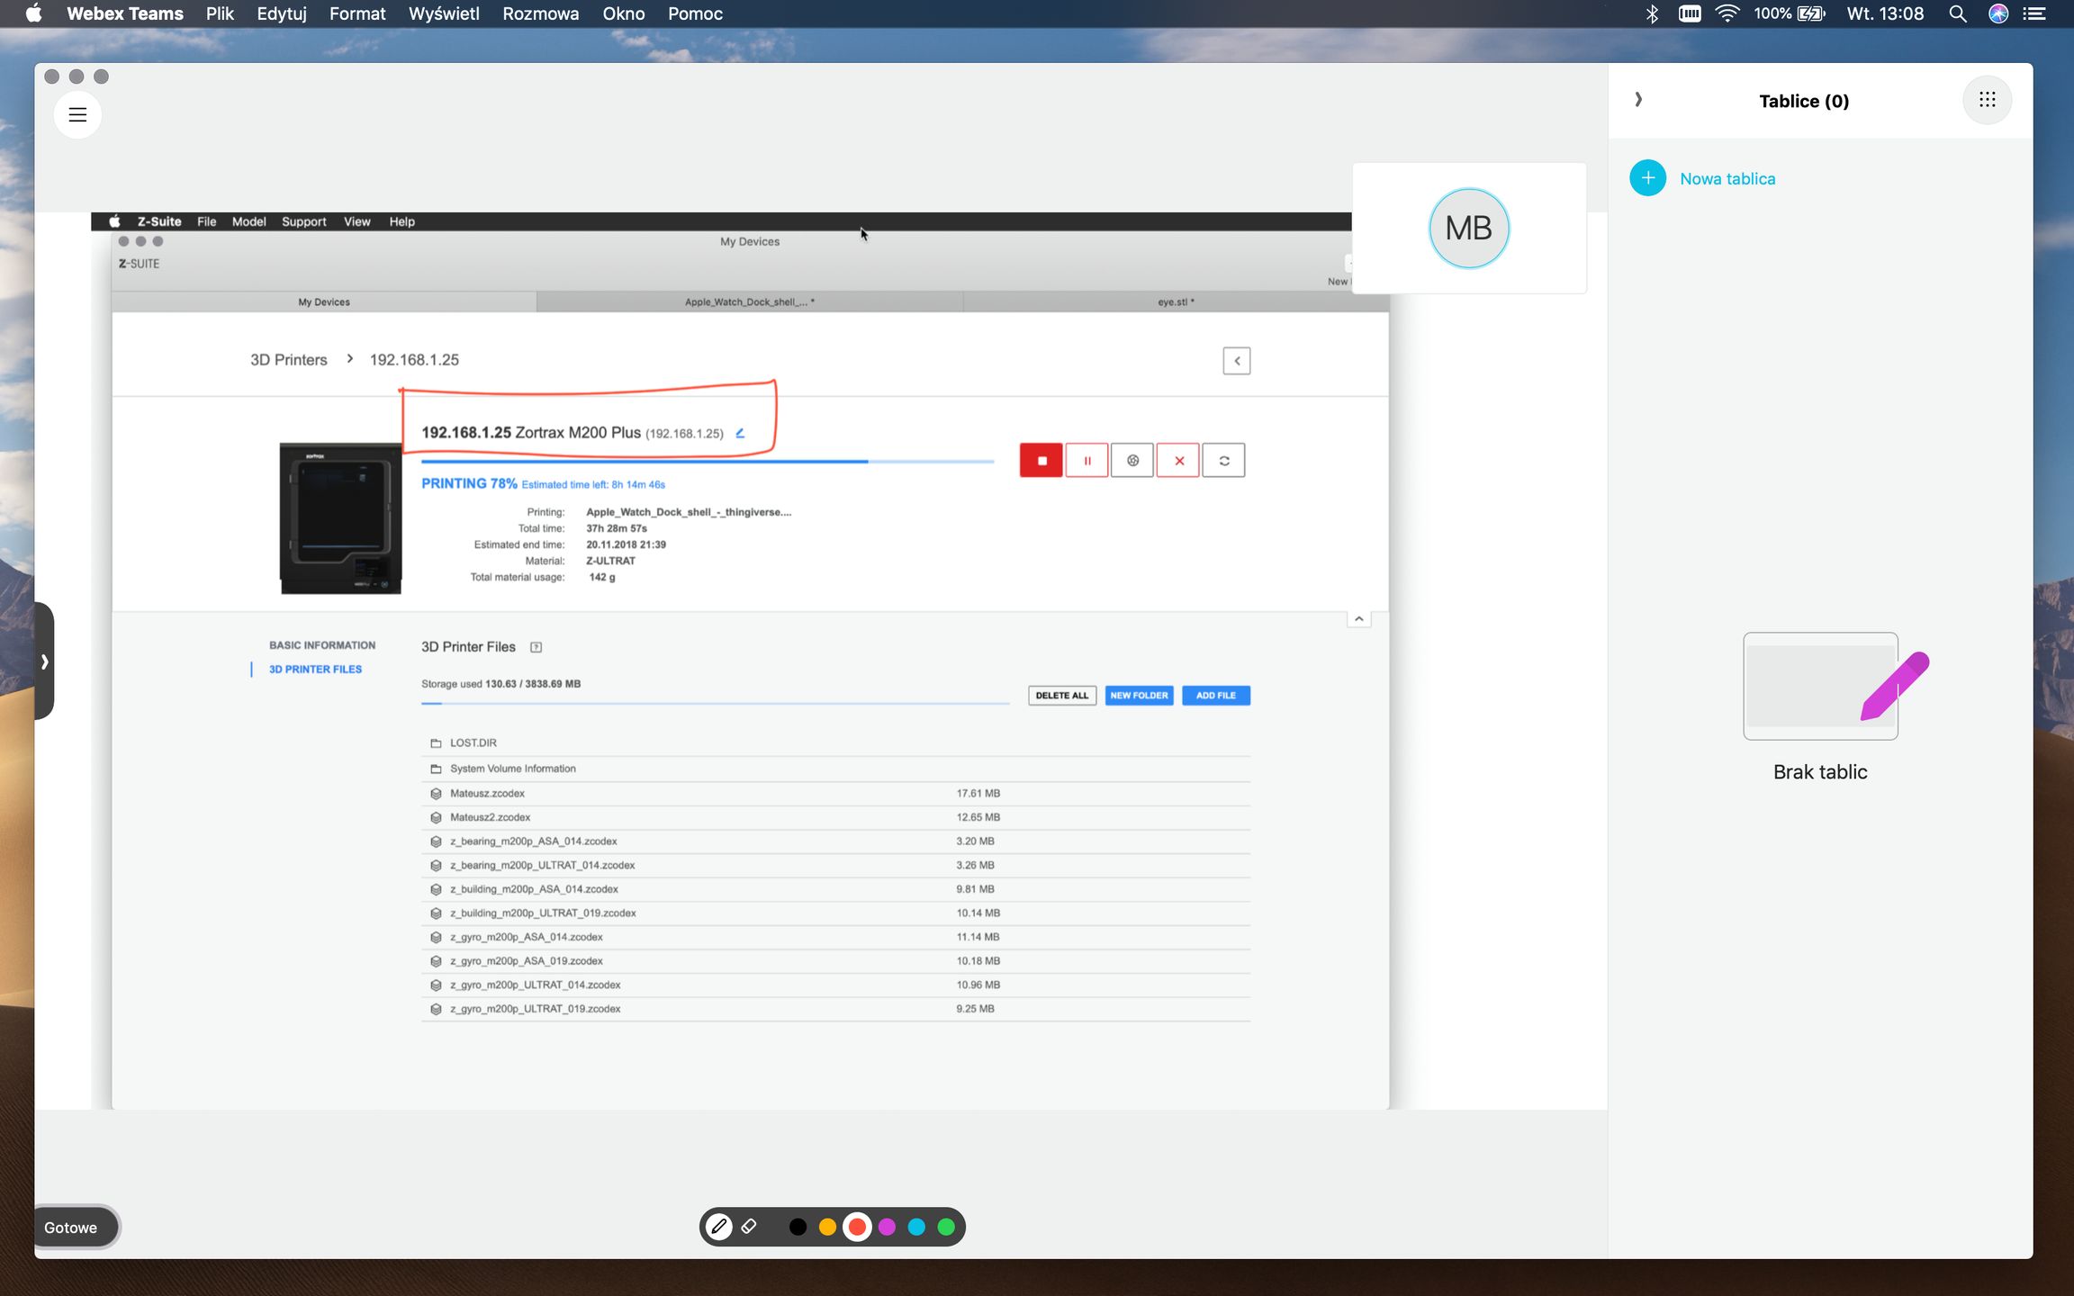This screenshot has width=2074, height=1296.
Task: Open the hamburger menu icon
Action: [77, 115]
